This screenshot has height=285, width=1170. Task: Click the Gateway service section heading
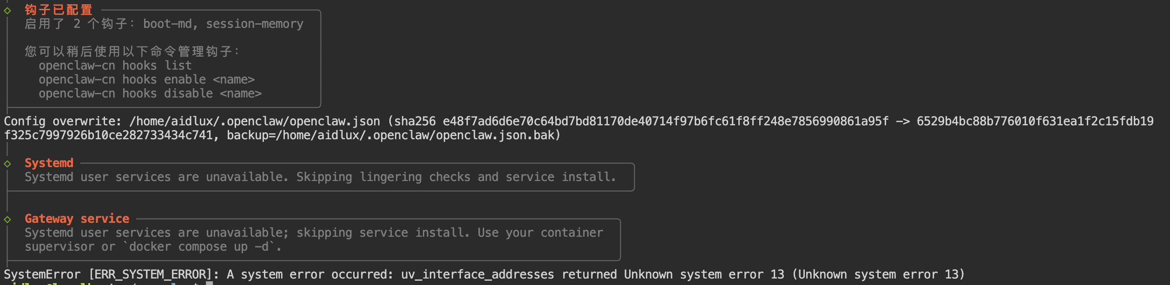click(77, 219)
